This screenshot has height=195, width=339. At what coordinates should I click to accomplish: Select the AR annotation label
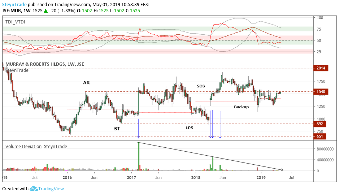click(x=87, y=83)
